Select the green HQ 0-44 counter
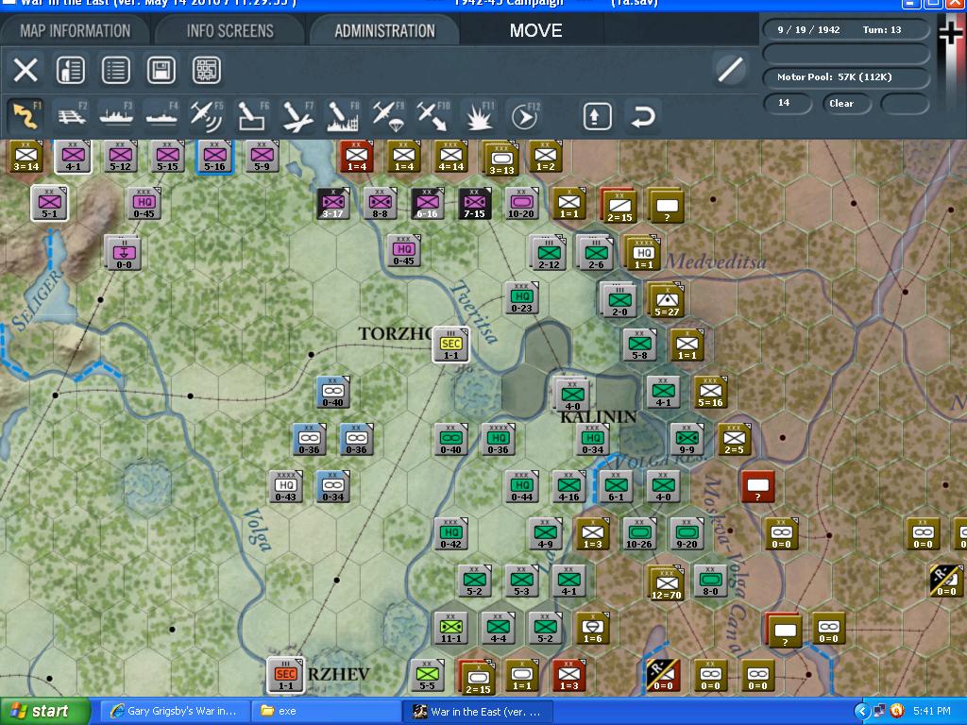This screenshot has width=967, height=725. tap(521, 486)
